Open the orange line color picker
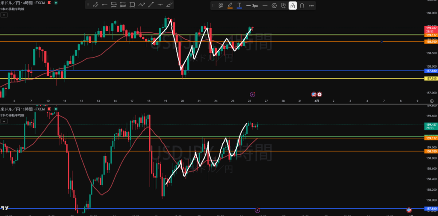Screen dimensions: 438x216 (x=230, y=6)
